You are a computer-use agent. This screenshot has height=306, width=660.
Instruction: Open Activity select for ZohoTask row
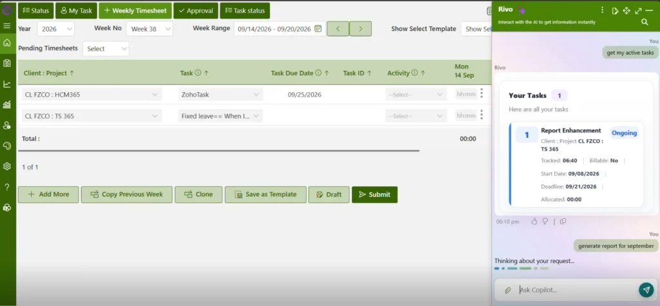click(x=416, y=95)
